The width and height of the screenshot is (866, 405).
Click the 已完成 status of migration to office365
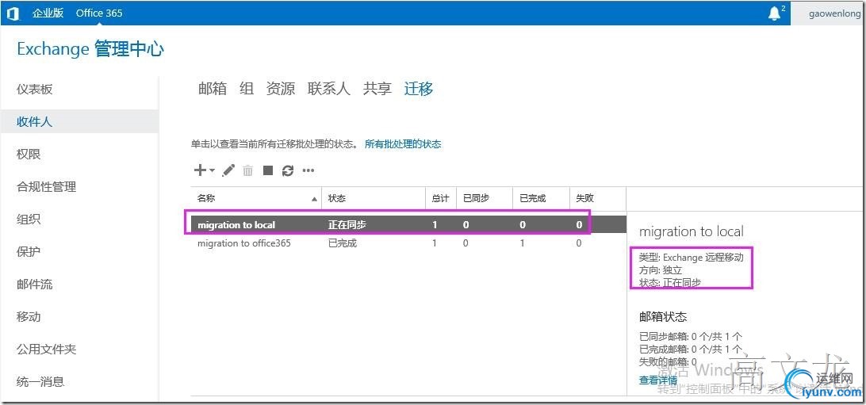343,243
